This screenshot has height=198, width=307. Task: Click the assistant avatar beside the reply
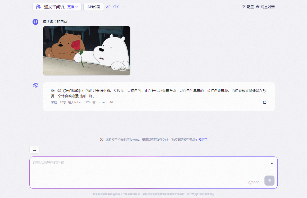click(x=35, y=85)
